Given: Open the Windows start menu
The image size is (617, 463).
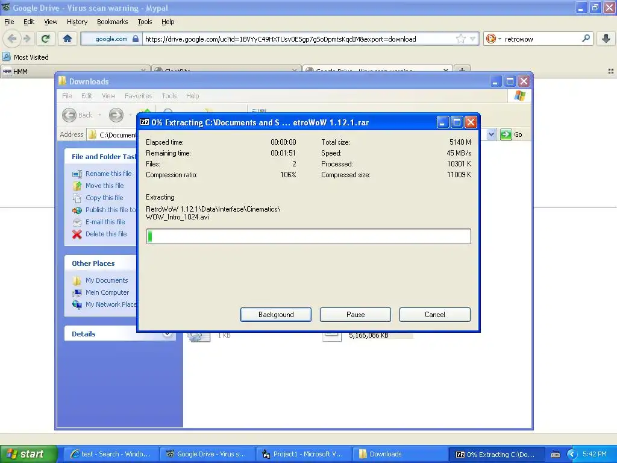Looking at the screenshot, I should tap(28, 454).
